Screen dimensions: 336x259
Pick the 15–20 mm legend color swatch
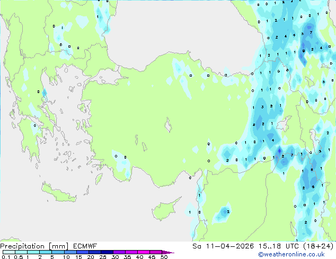point(82,252)
